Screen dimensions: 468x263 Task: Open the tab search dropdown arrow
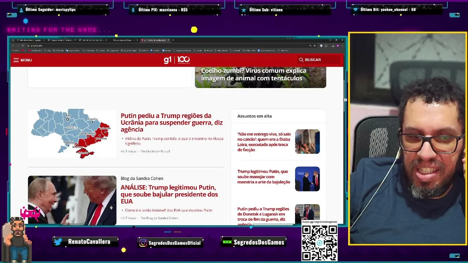[13, 40]
